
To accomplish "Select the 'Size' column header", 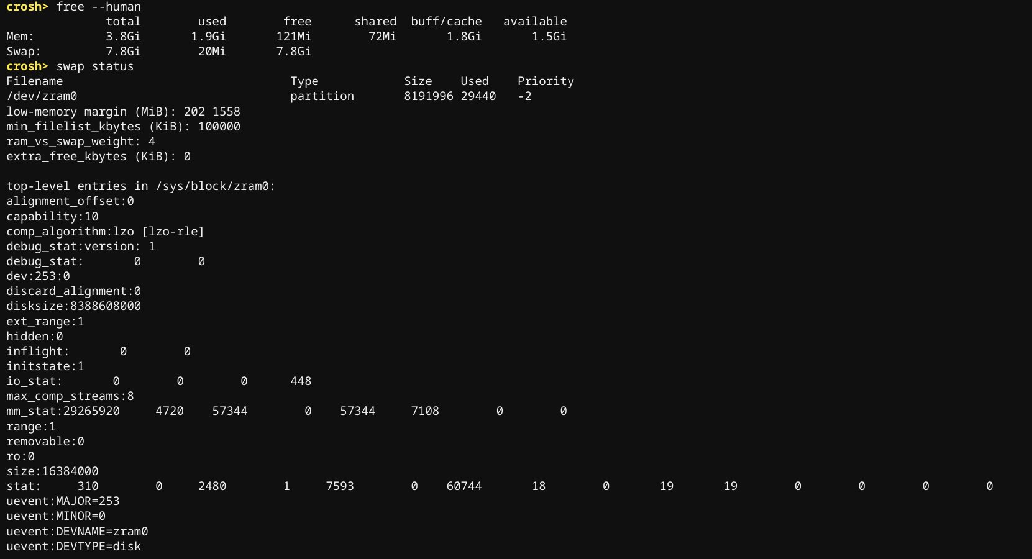I will 418,81.
